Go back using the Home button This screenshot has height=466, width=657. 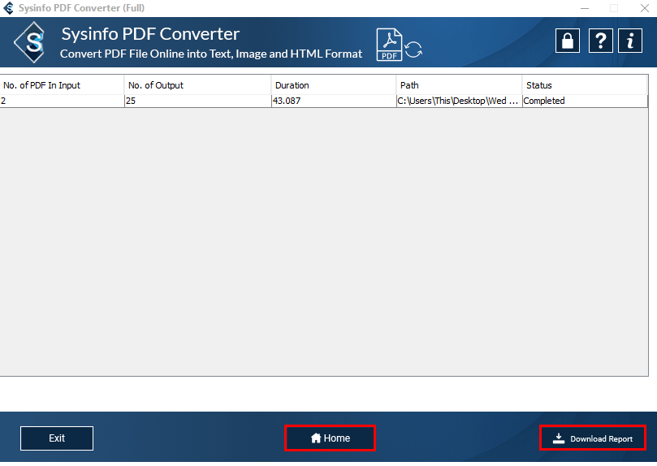pos(330,438)
